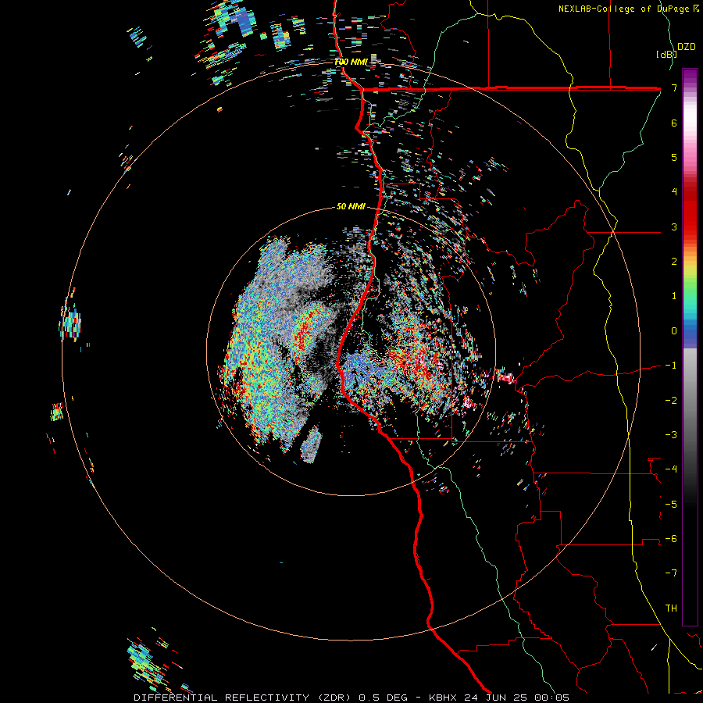Click the 0.5 DEG elevation angle text
Image resolution: width=703 pixels, height=703 pixels.
[x=384, y=698]
